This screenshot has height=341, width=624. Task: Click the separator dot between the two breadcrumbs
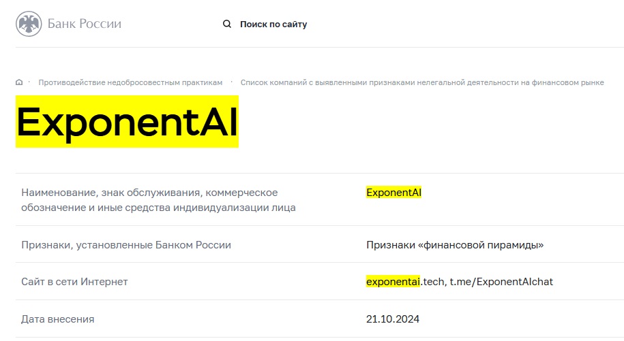[x=232, y=82]
